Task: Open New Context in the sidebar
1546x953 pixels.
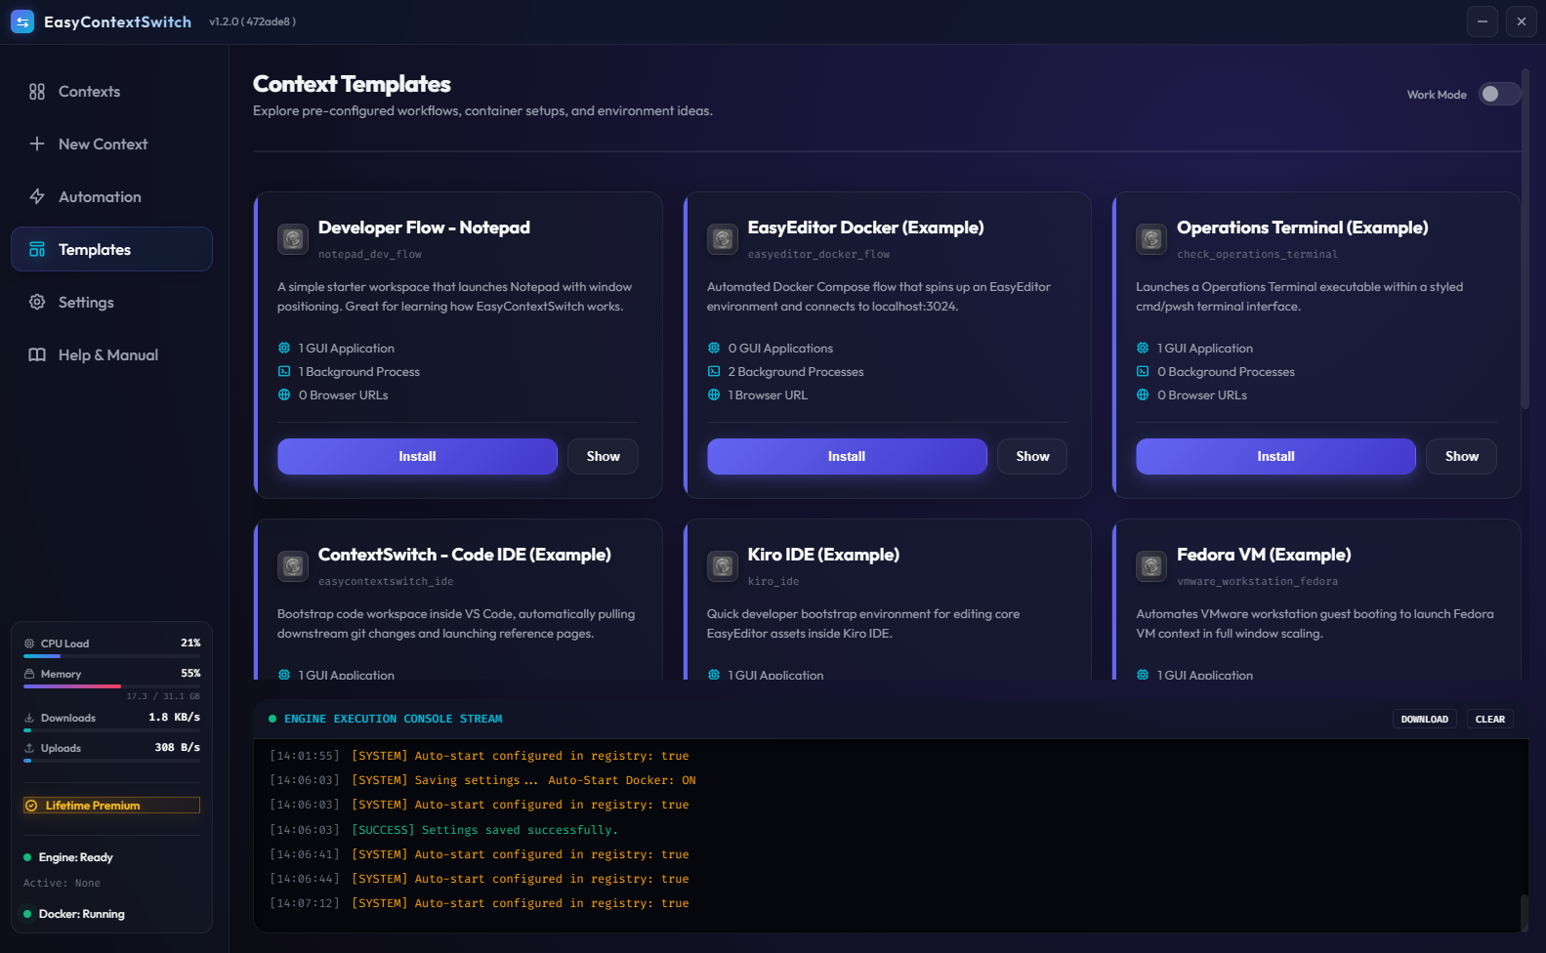Action: (111, 144)
